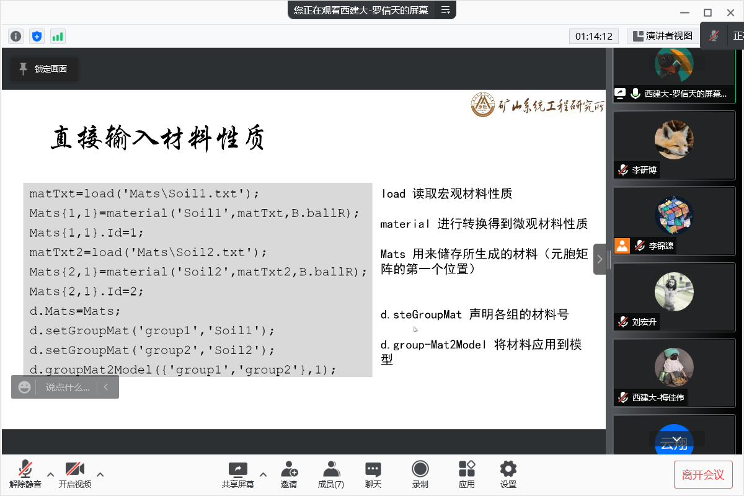Open Settings (设置) gear

pyautogui.click(x=508, y=475)
